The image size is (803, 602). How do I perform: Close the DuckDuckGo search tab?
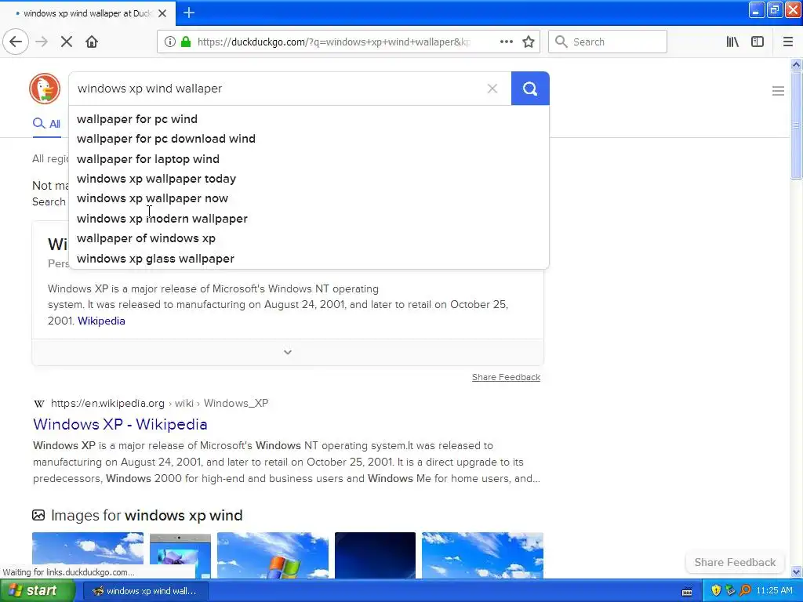(162, 13)
